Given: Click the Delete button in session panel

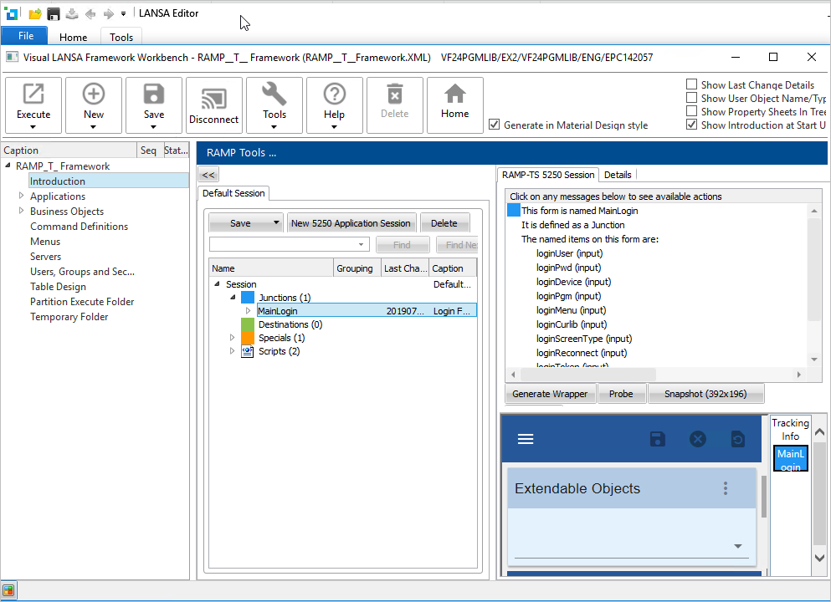Looking at the screenshot, I should (x=444, y=223).
